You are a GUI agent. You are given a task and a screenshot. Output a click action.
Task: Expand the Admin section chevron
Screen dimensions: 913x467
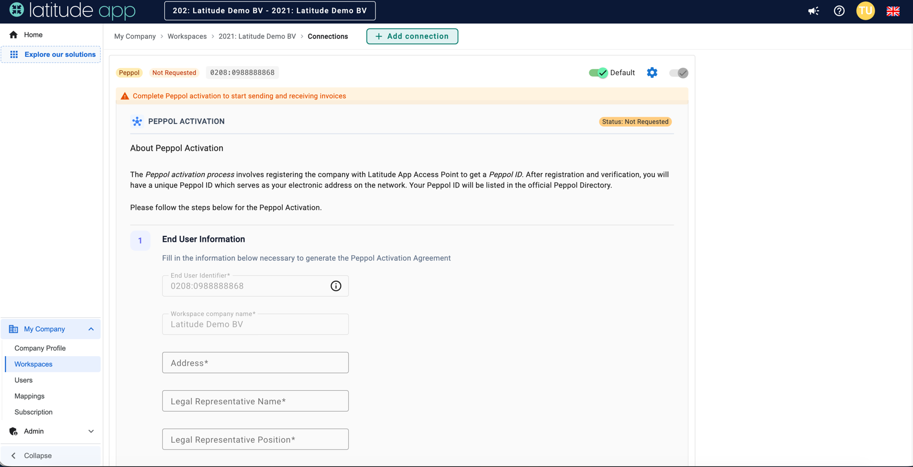[91, 431]
